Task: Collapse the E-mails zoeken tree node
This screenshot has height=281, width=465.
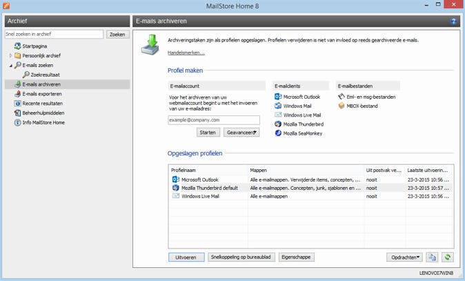Action: 10,66
